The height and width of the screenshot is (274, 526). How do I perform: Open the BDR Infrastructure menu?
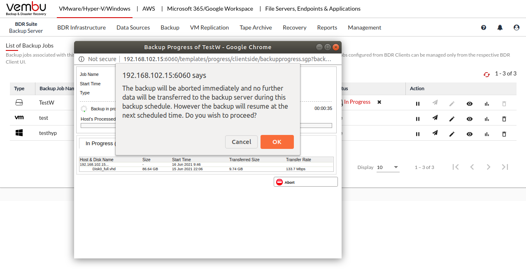coord(81,27)
